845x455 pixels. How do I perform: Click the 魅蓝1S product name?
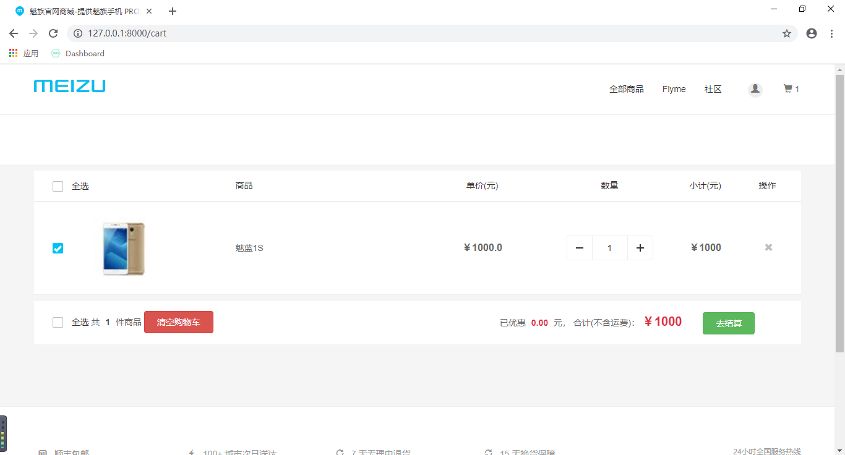[249, 248]
